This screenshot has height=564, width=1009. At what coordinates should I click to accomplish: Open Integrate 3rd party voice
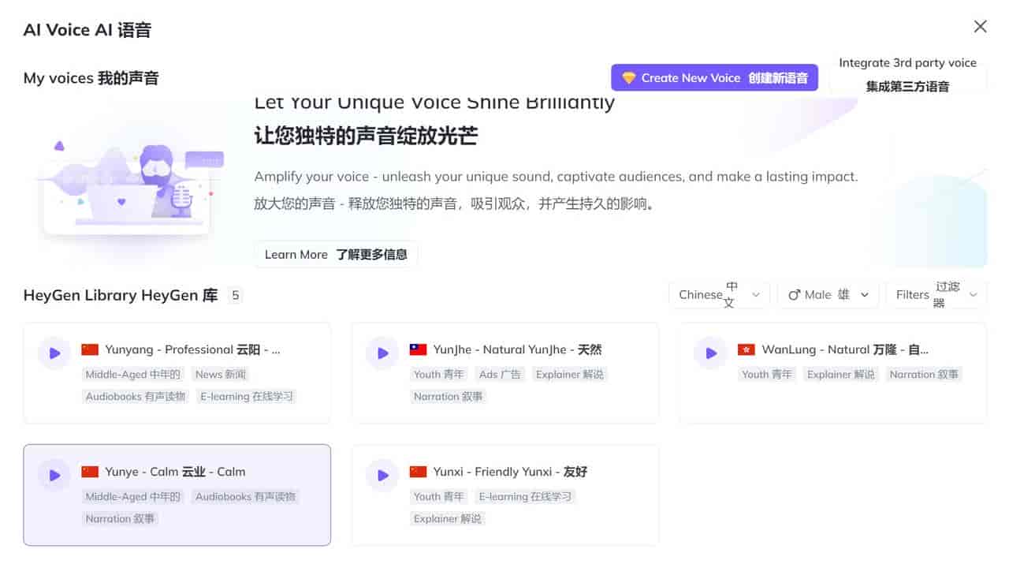coord(908,72)
